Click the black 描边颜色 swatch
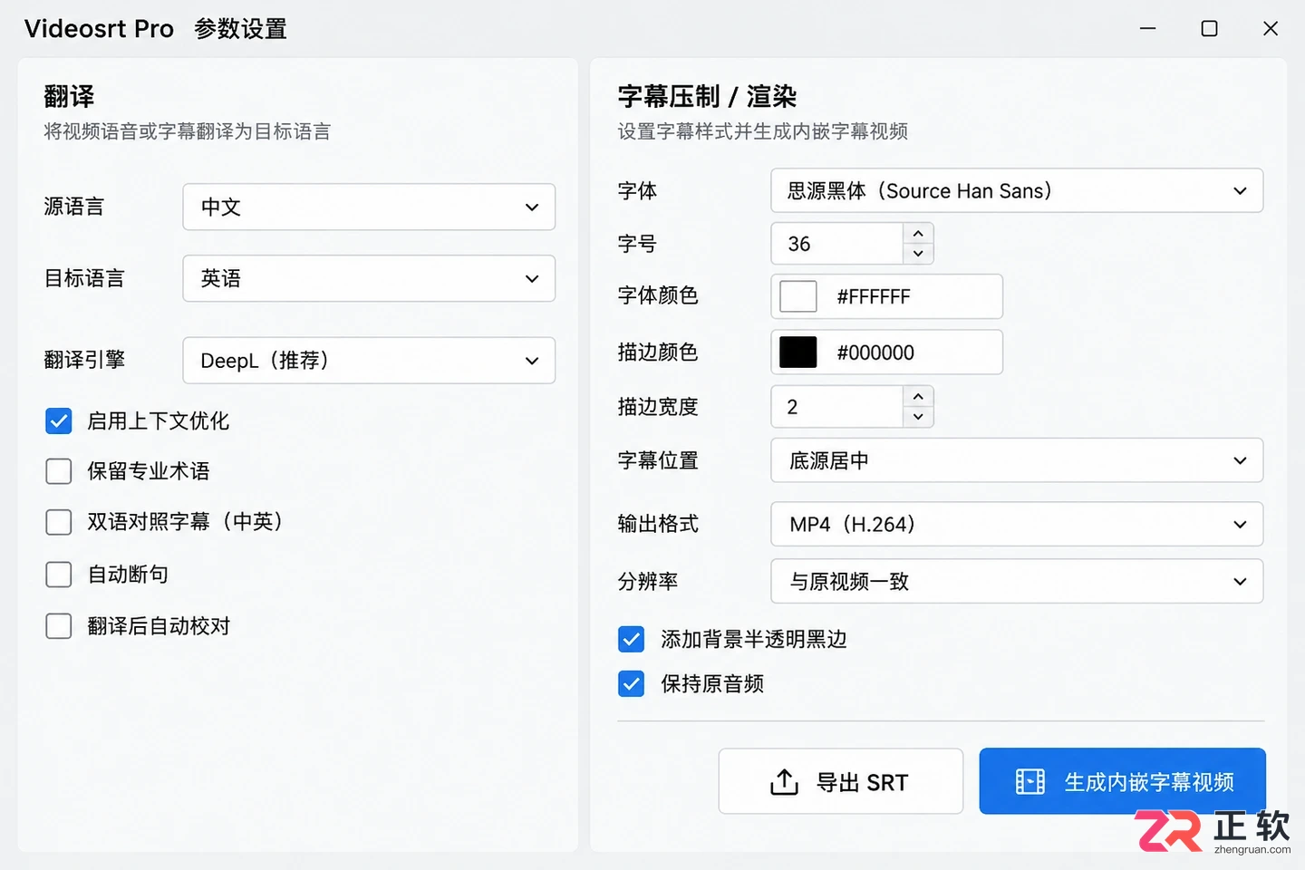This screenshot has height=870, width=1305. (x=798, y=352)
